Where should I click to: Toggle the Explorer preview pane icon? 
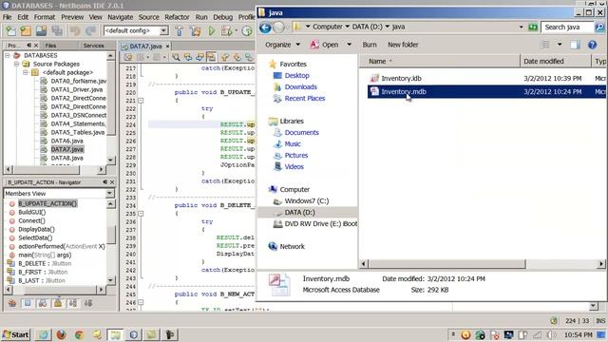(575, 45)
